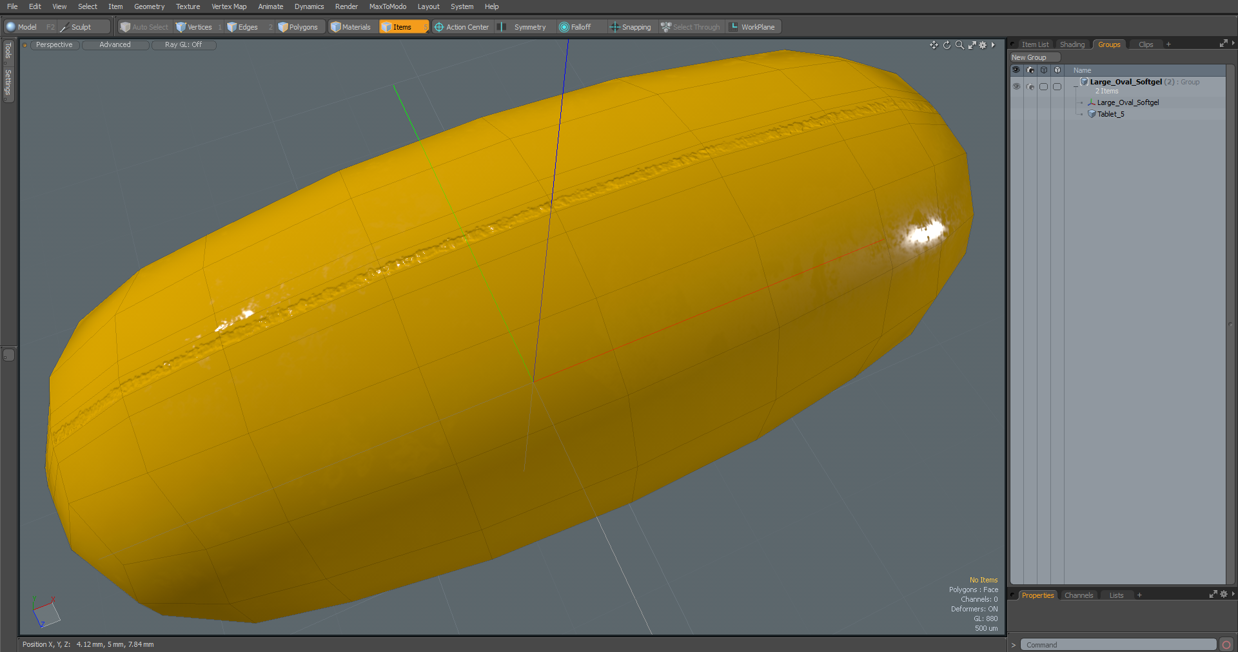The width and height of the screenshot is (1238, 652).
Task: Toggle visibility eye for Large_Oval_Softgel group
Action: [1016, 86]
